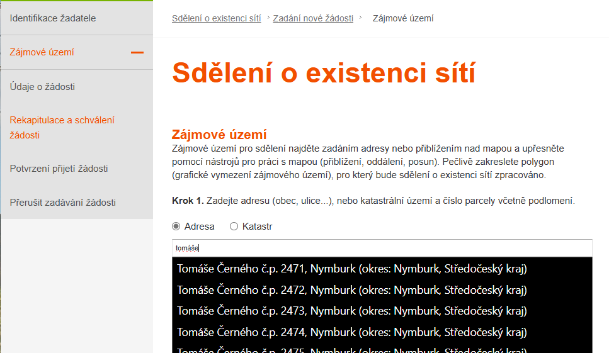The height and width of the screenshot is (353, 609).
Task: Select the Adresa radio button
Action: point(176,227)
